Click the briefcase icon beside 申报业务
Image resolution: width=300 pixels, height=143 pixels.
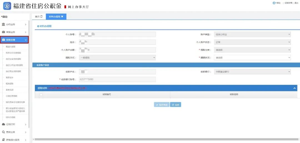(x=3, y=32)
